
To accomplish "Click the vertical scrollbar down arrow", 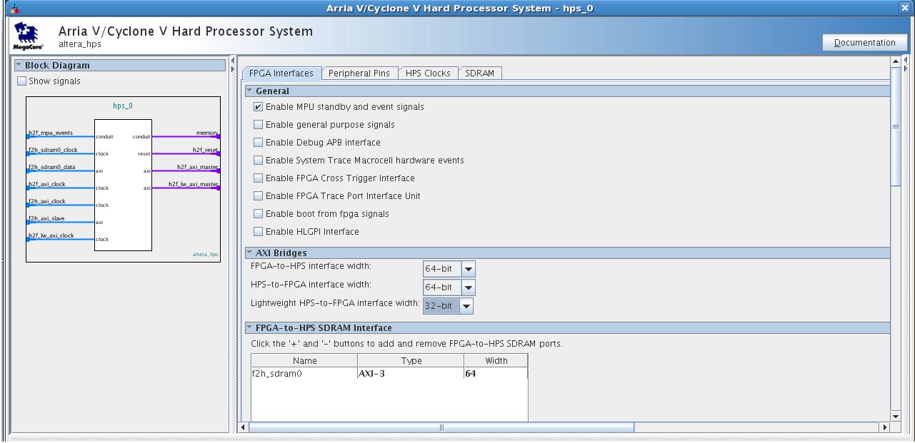I will pos(896,416).
